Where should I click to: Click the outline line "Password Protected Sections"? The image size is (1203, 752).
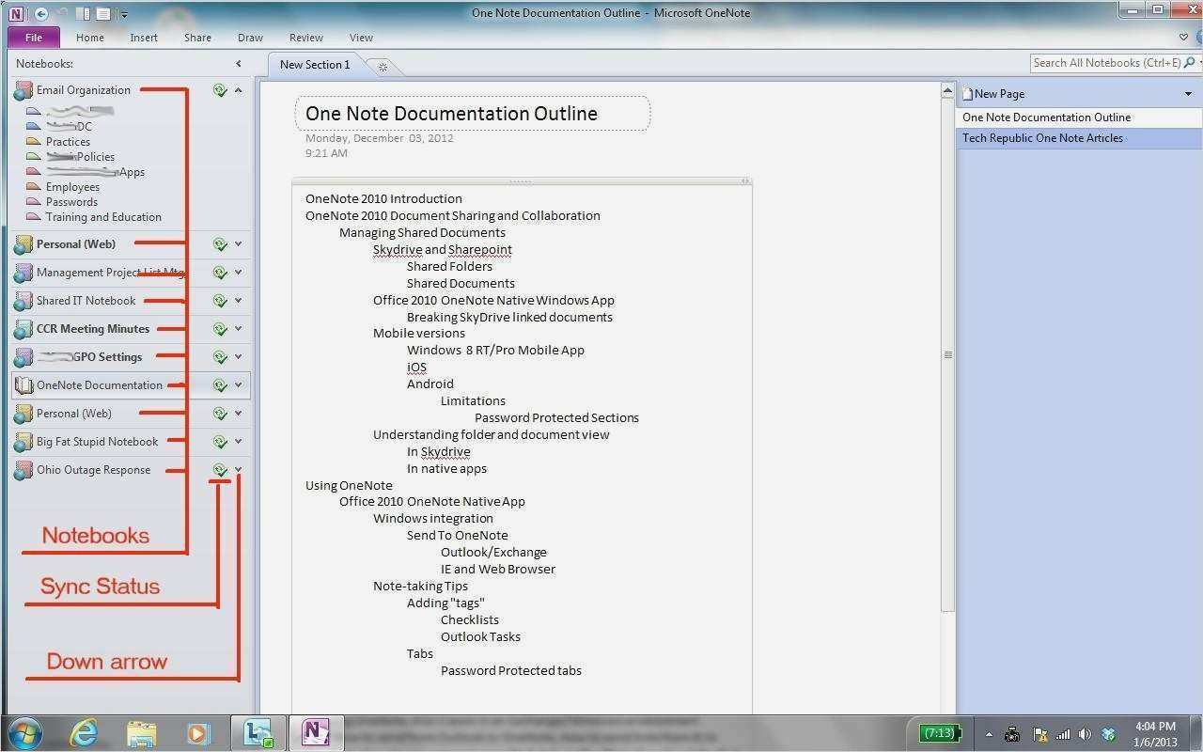[556, 417]
